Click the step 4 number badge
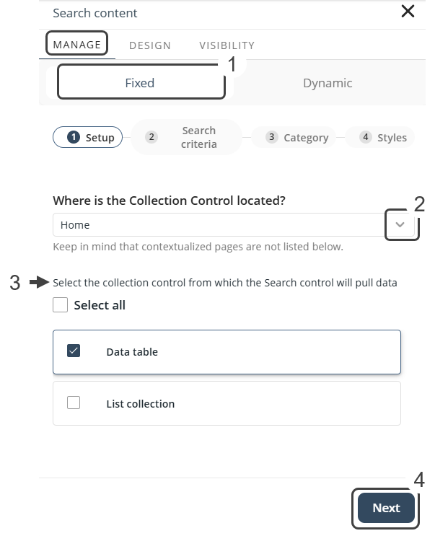Screen dimensions: 435x536 pos(366,137)
